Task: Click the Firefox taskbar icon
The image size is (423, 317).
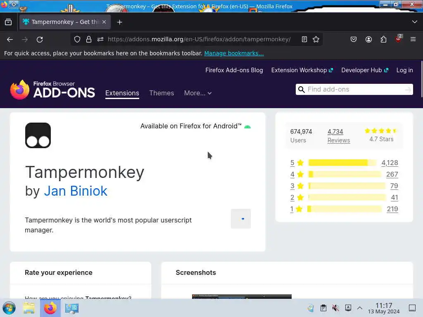Action: tap(50, 308)
